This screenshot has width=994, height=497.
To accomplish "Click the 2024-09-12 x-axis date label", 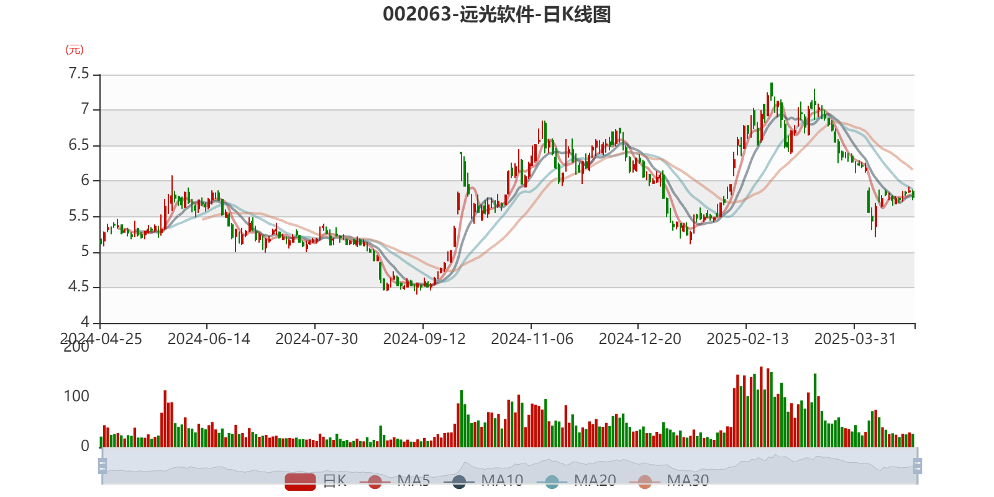I will (424, 339).
